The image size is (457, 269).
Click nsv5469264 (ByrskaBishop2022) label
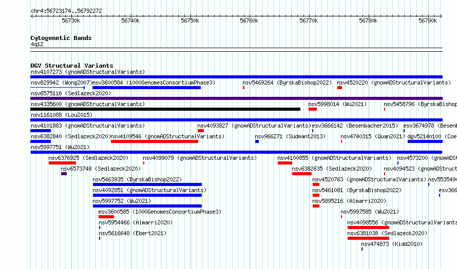(x=287, y=82)
